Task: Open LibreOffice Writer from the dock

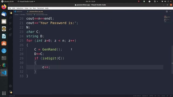Action: [4, 36]
